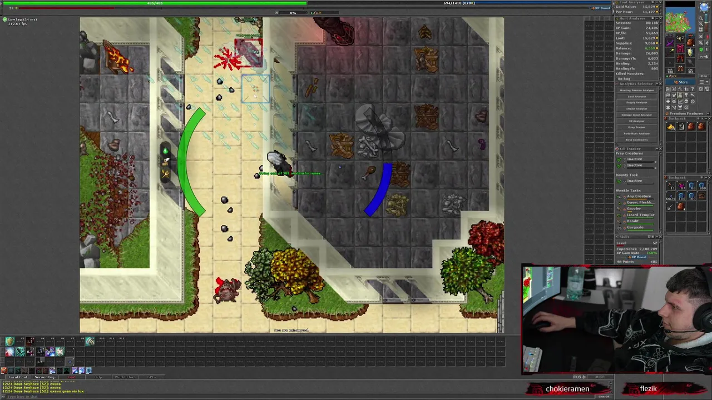Screen dimensions: 712x400
Task: Select Lizard Templar weekly task row
Action: 635,216
